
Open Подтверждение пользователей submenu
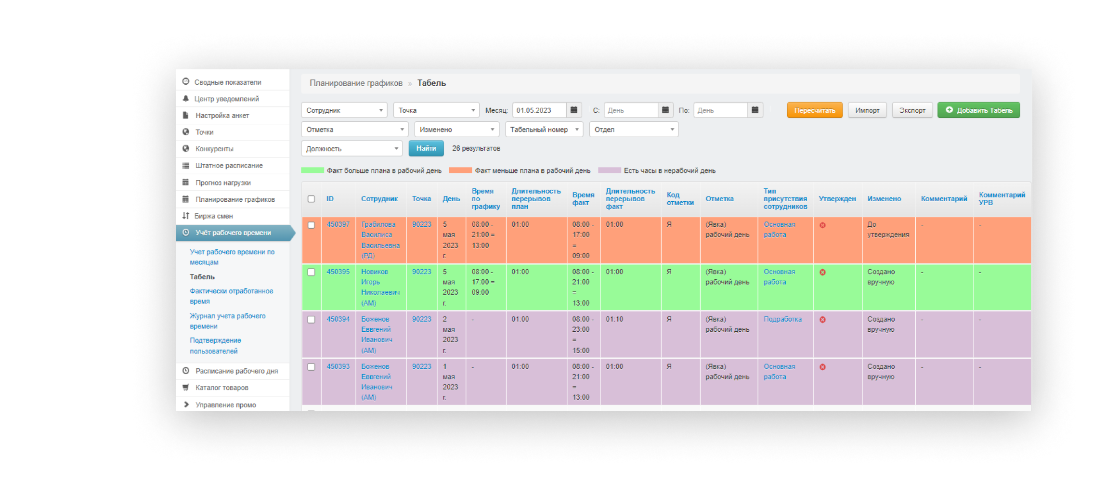[215, 346]
